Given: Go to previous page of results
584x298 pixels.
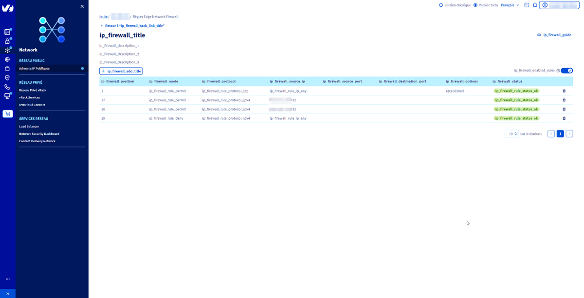Looking at the screenshot, I should tap(551, 134).
